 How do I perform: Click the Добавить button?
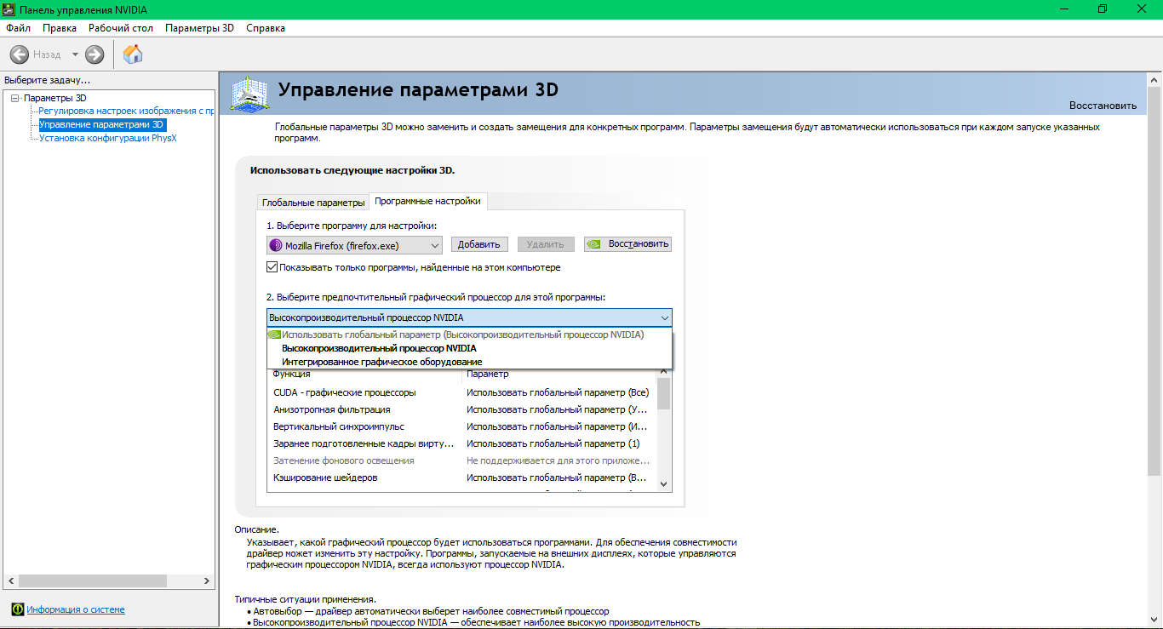pos(479,244)
